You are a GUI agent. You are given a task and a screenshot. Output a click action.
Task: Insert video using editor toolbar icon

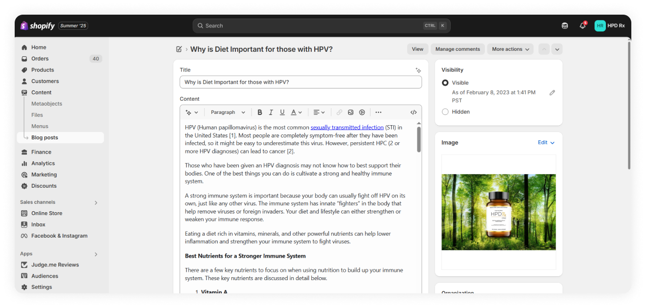tap(362, 112)
